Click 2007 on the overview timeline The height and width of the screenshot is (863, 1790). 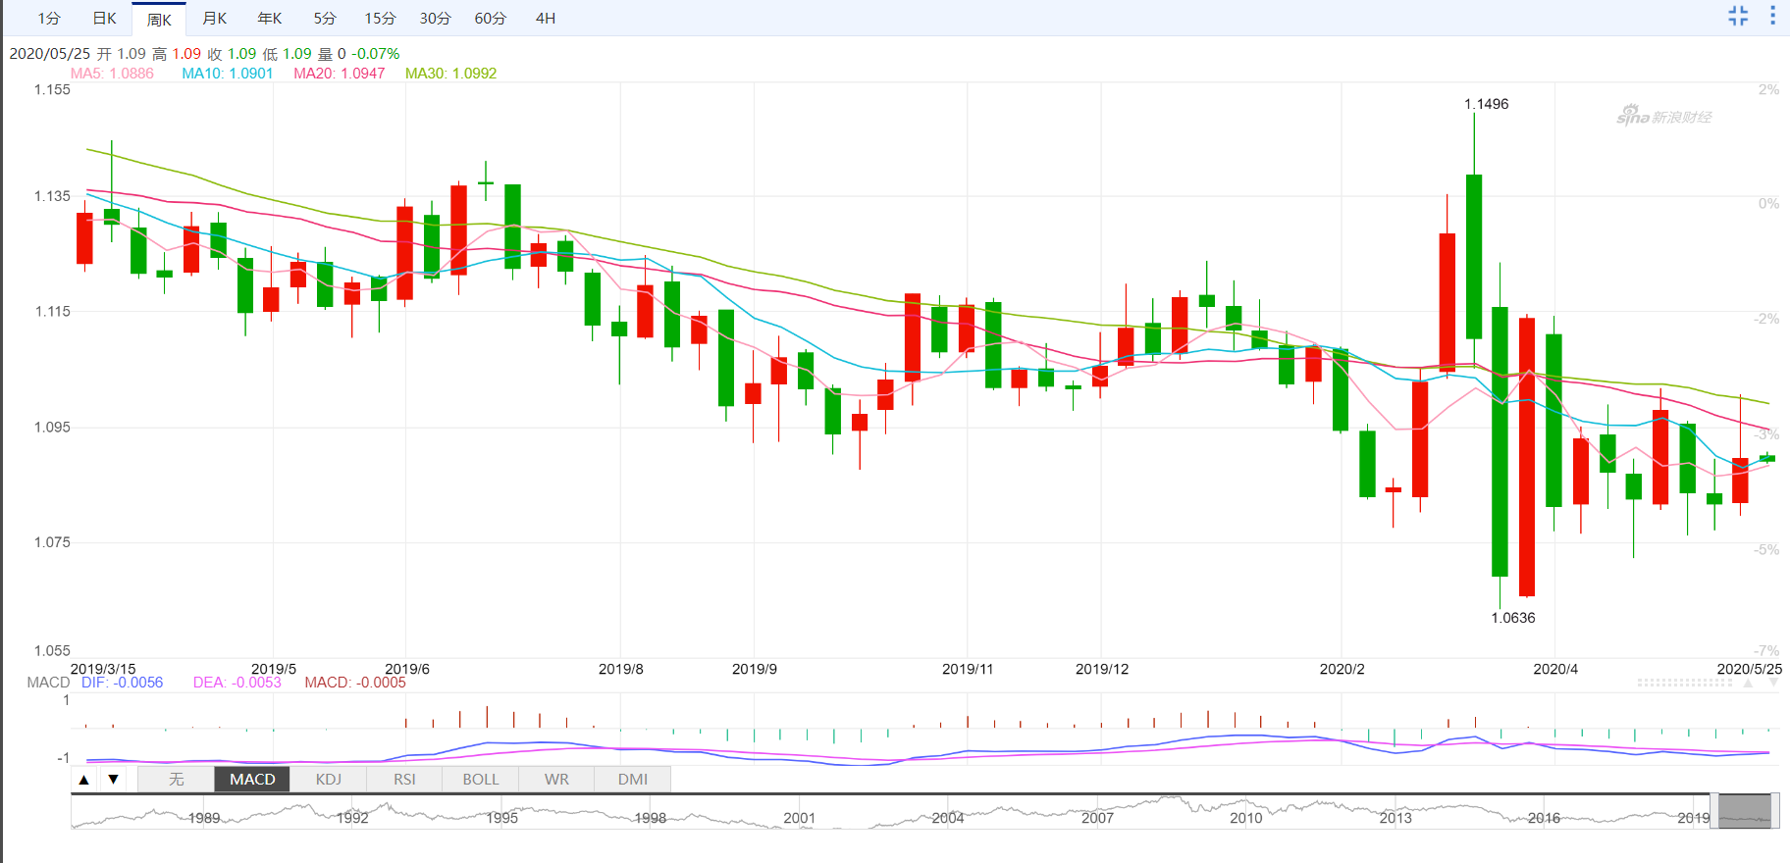[x=1097, y=818]
